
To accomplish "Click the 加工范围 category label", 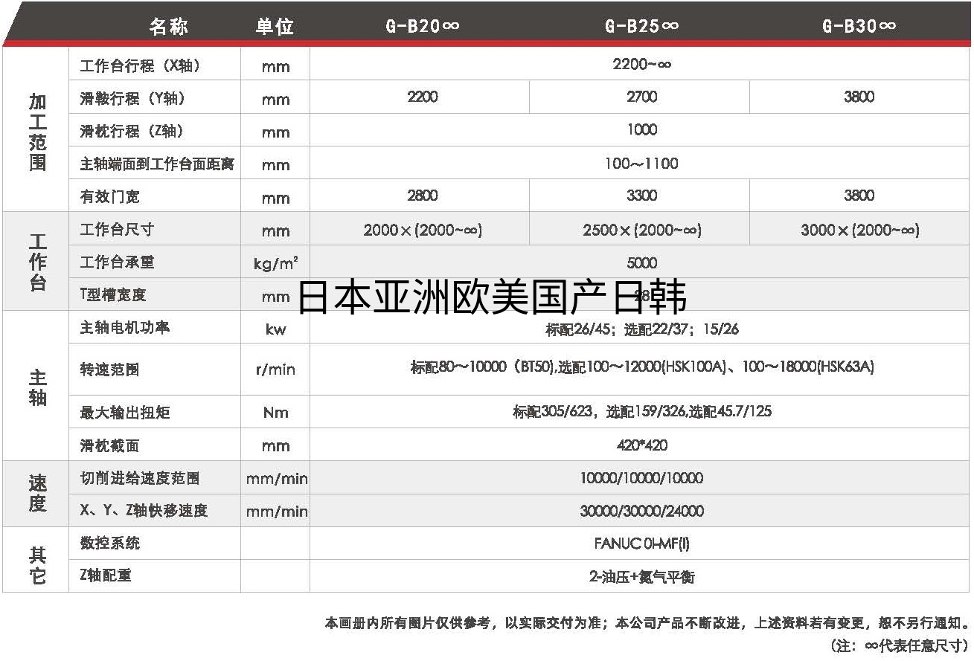I will point(37,132).
